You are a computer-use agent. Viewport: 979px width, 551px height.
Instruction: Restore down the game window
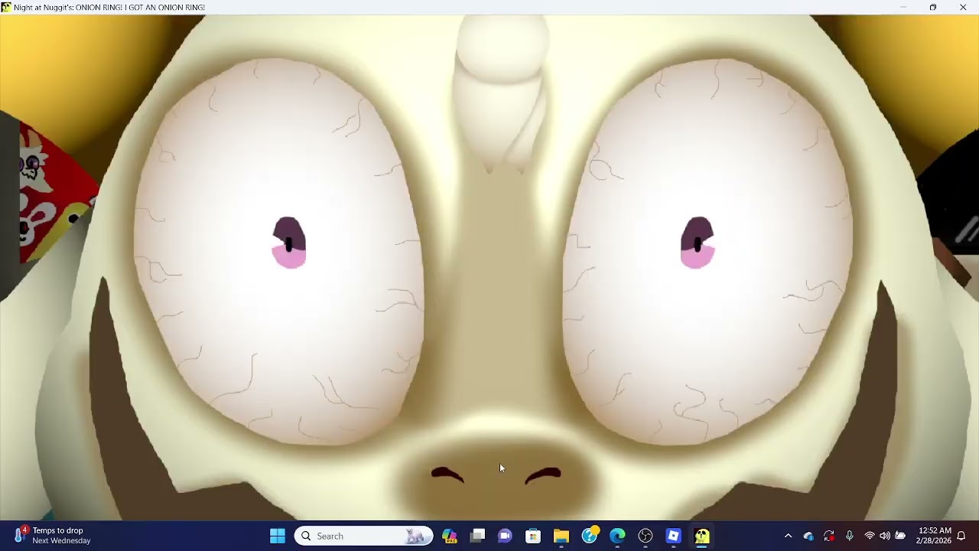[933, 7]
